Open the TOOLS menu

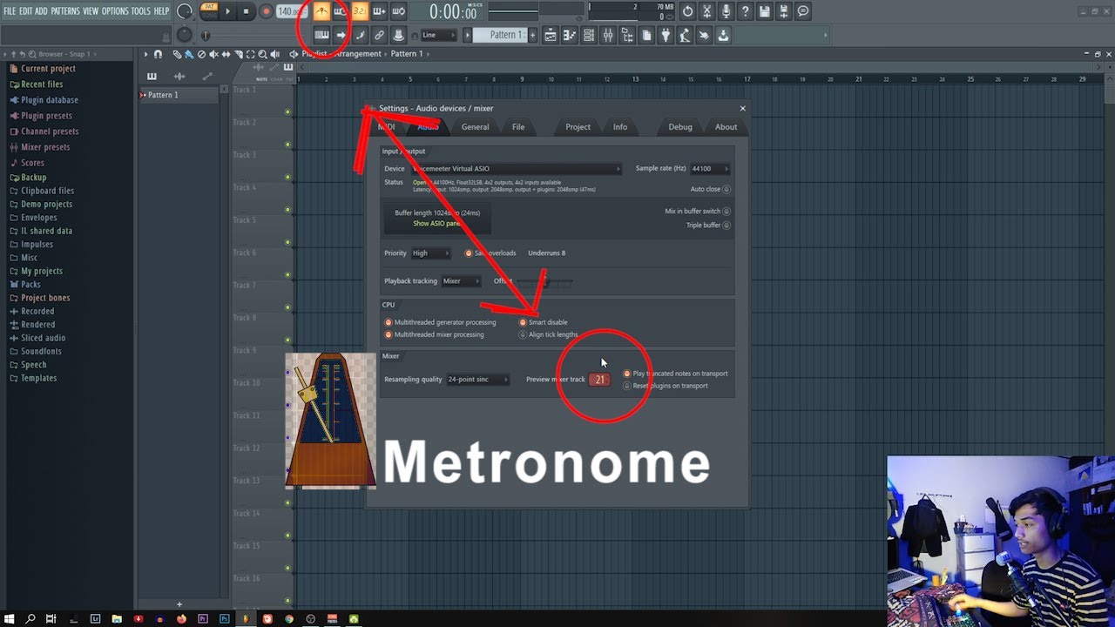coord(141,11)
